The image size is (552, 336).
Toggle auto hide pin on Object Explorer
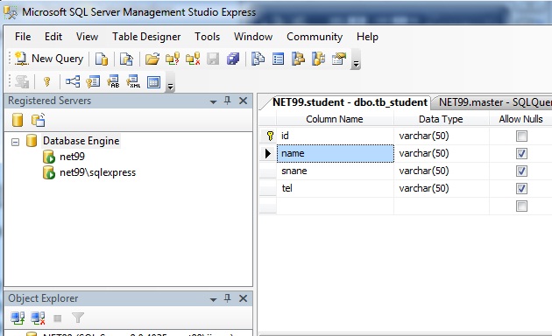pyautogui.click(x=228, y=298)
